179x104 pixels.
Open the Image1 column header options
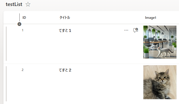click(150, 18)
